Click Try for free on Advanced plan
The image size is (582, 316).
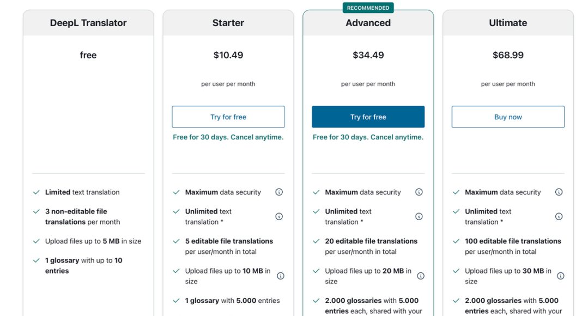pos(368,117)
